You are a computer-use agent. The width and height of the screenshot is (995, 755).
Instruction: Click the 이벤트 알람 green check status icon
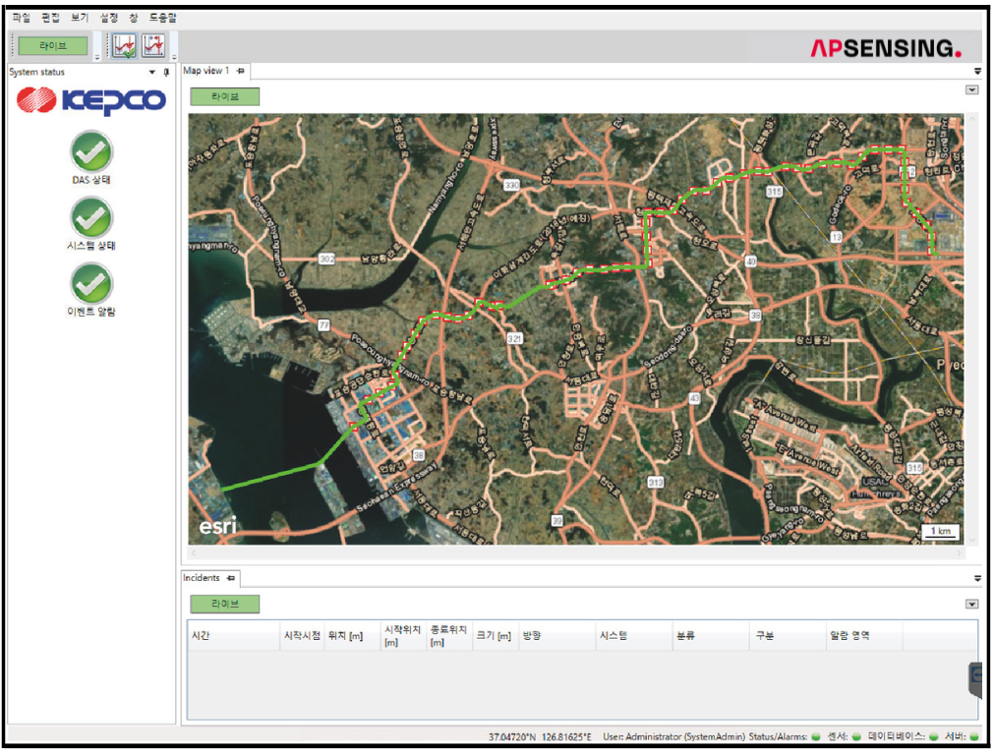pyautogui.click(x=92, y=283)
